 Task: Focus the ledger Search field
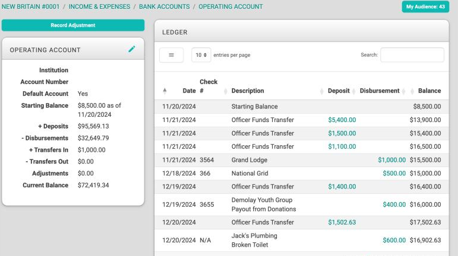click(x=412, y=55)
